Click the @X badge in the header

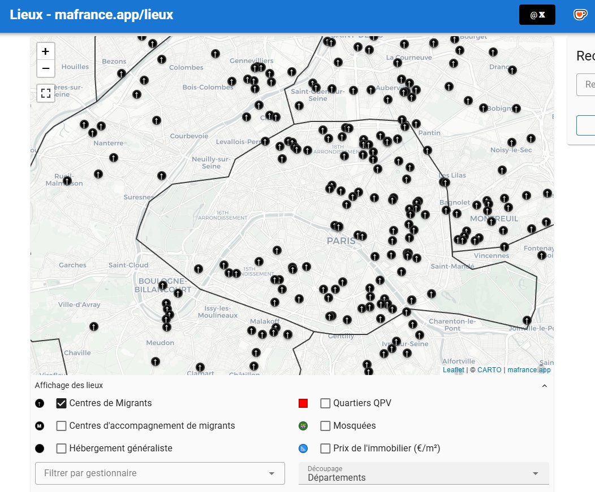[x=537, y=14]
